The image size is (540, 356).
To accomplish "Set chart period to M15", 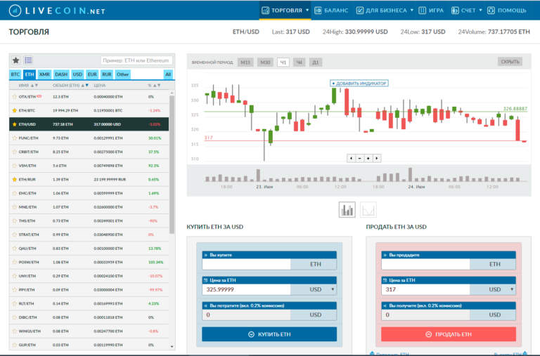I will (x=245, y=62).
